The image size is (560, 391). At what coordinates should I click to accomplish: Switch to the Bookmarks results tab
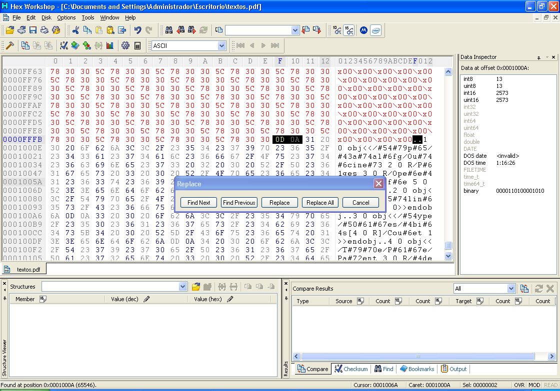[x=417, y=369]
